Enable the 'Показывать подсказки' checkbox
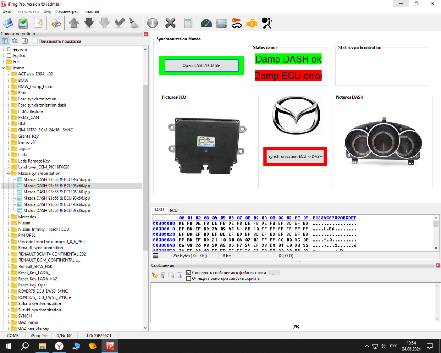The width and height of the screenshot is (441, 353). pyautogui.click(x=35, y=42)
